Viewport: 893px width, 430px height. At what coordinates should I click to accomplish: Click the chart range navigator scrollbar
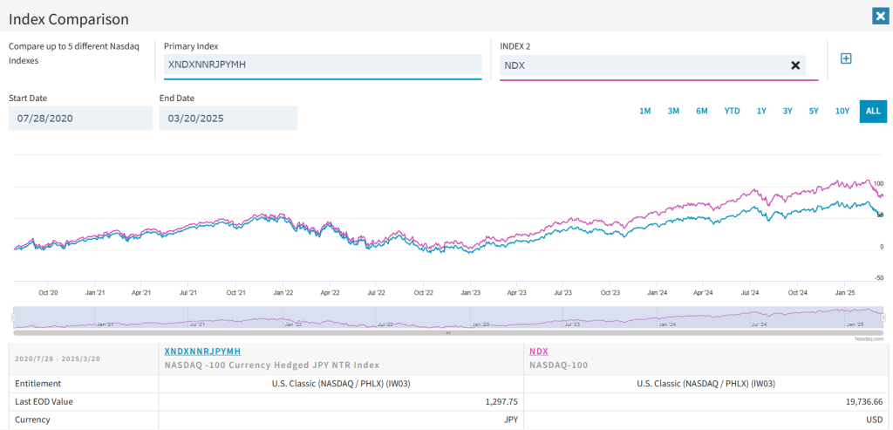448,332
